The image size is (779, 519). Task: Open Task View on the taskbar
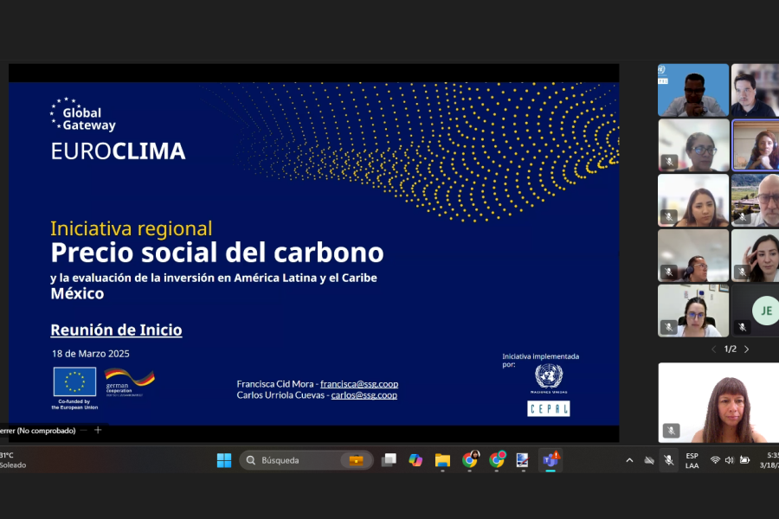389,460
